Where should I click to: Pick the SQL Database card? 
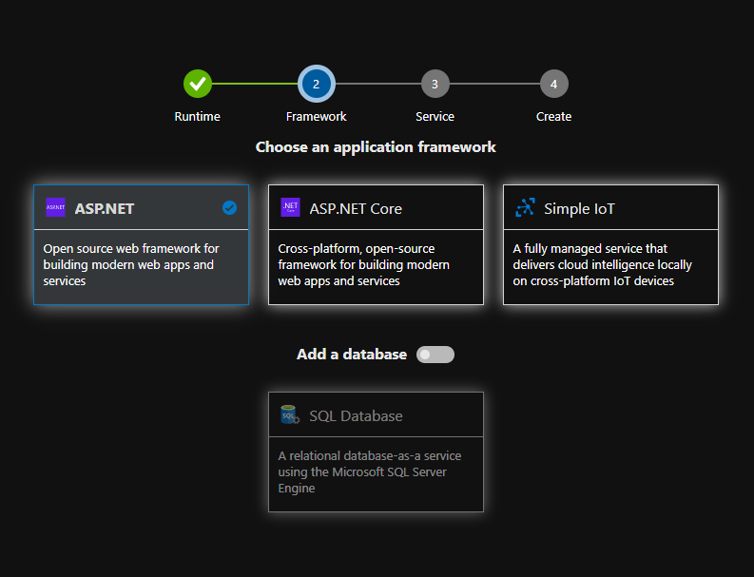376,452
